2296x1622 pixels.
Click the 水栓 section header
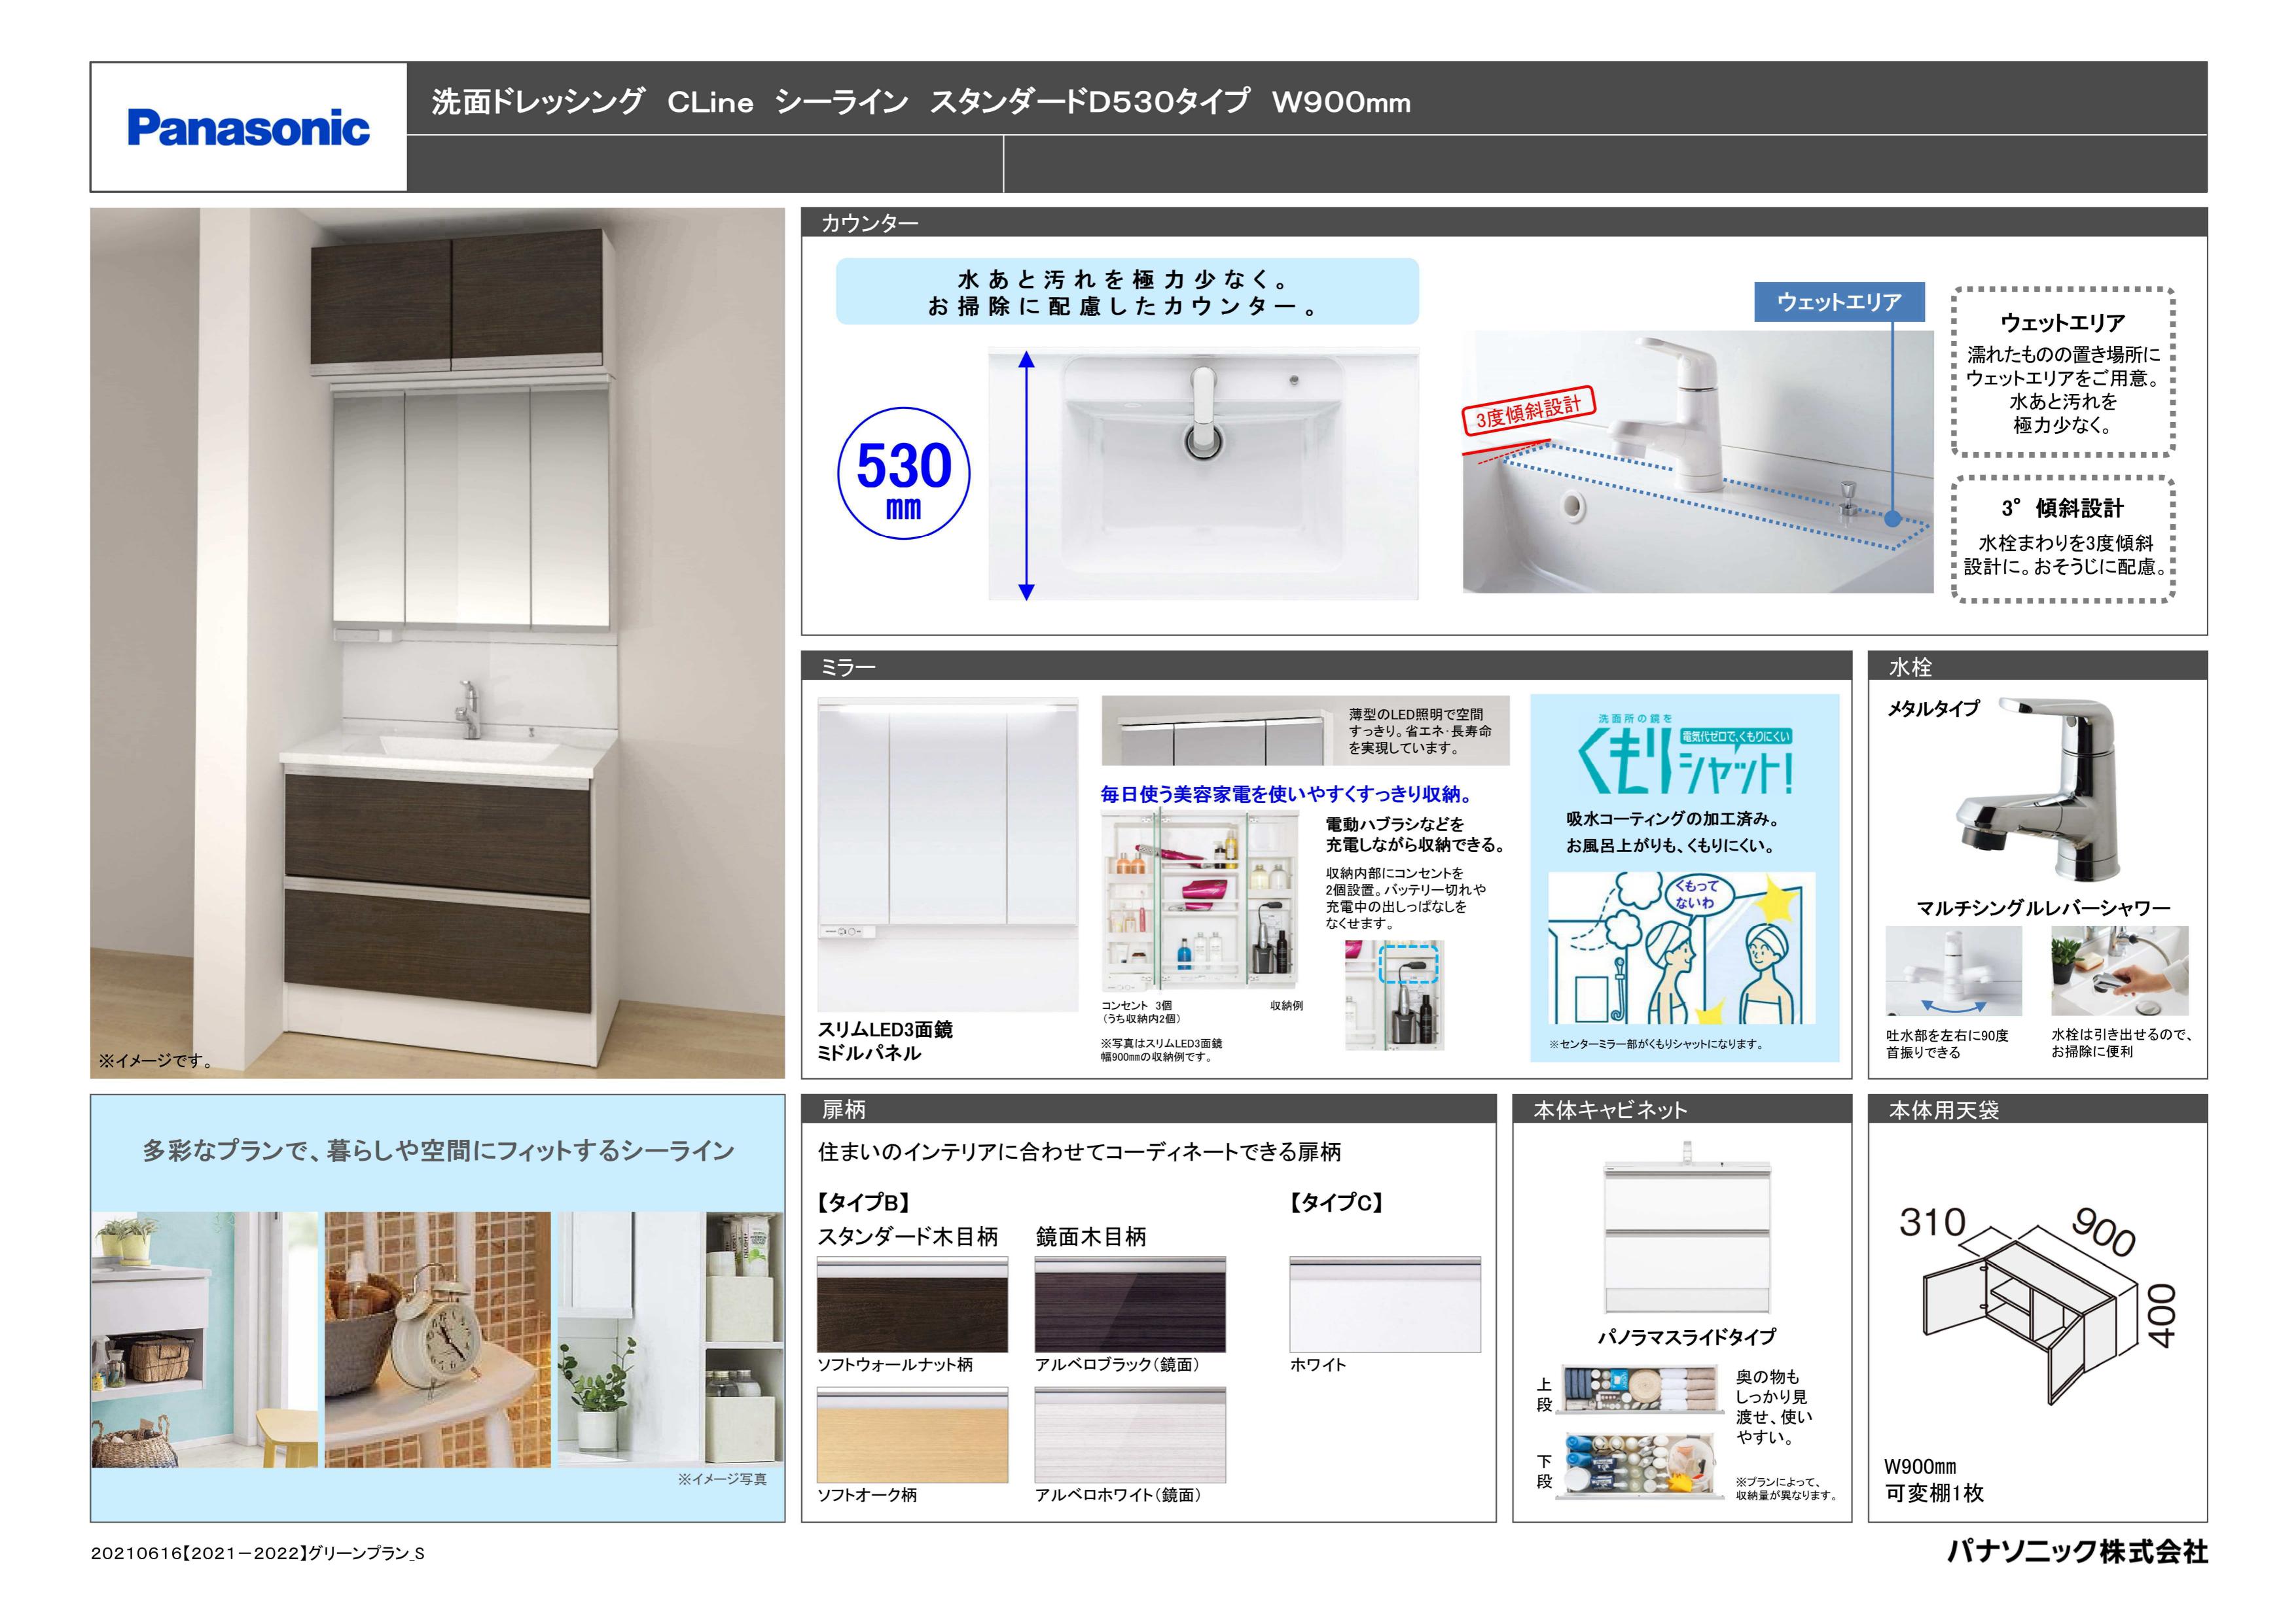click(x=2037, y=667)
